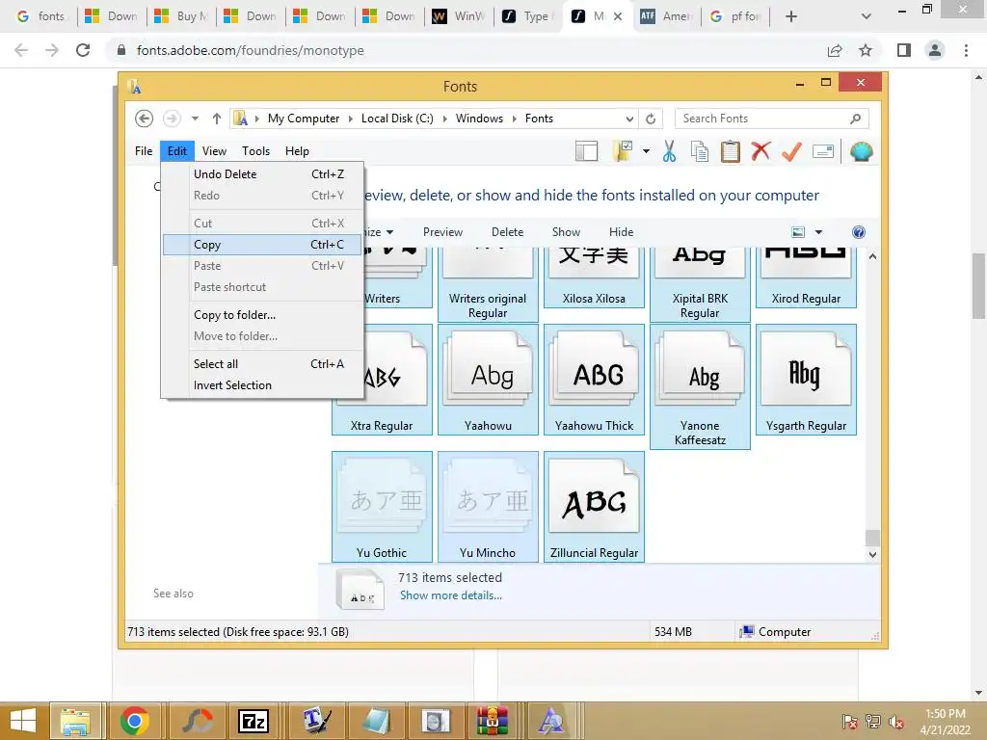The height and width of the screenshot is (740, 987).
Task: Click the scissors Cut icon in Fonts toolbar
Action: pyautogui.click(x=669, y=151)
